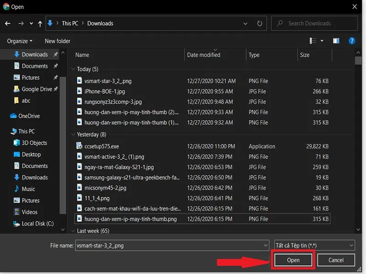Expand the Last week (65) group
Viewport: 366px width, 274px height.
click(x=73, y=232)
